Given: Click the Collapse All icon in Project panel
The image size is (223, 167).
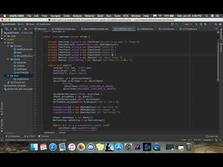Looking at the screenshot, I should (20, 29).
